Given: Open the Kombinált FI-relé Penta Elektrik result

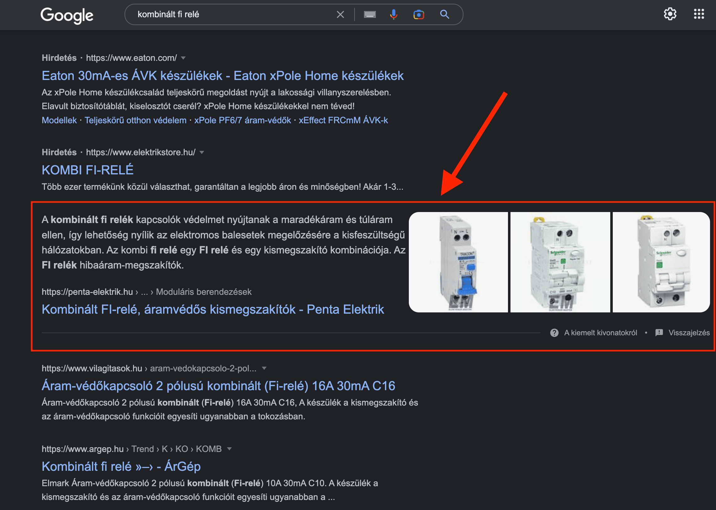Looking at the screenshot, I should [x=213, y=309].
